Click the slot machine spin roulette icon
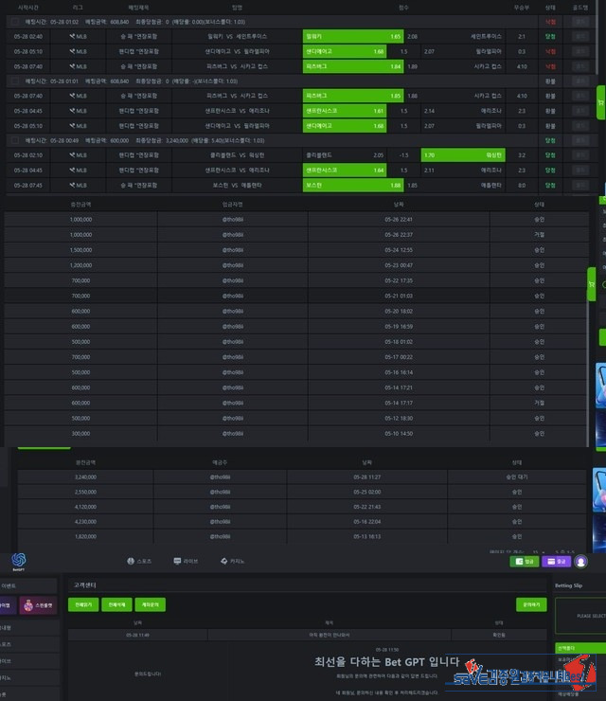This screenshot has width=606, height=701. pyautogui.click(x=28, y=605)
